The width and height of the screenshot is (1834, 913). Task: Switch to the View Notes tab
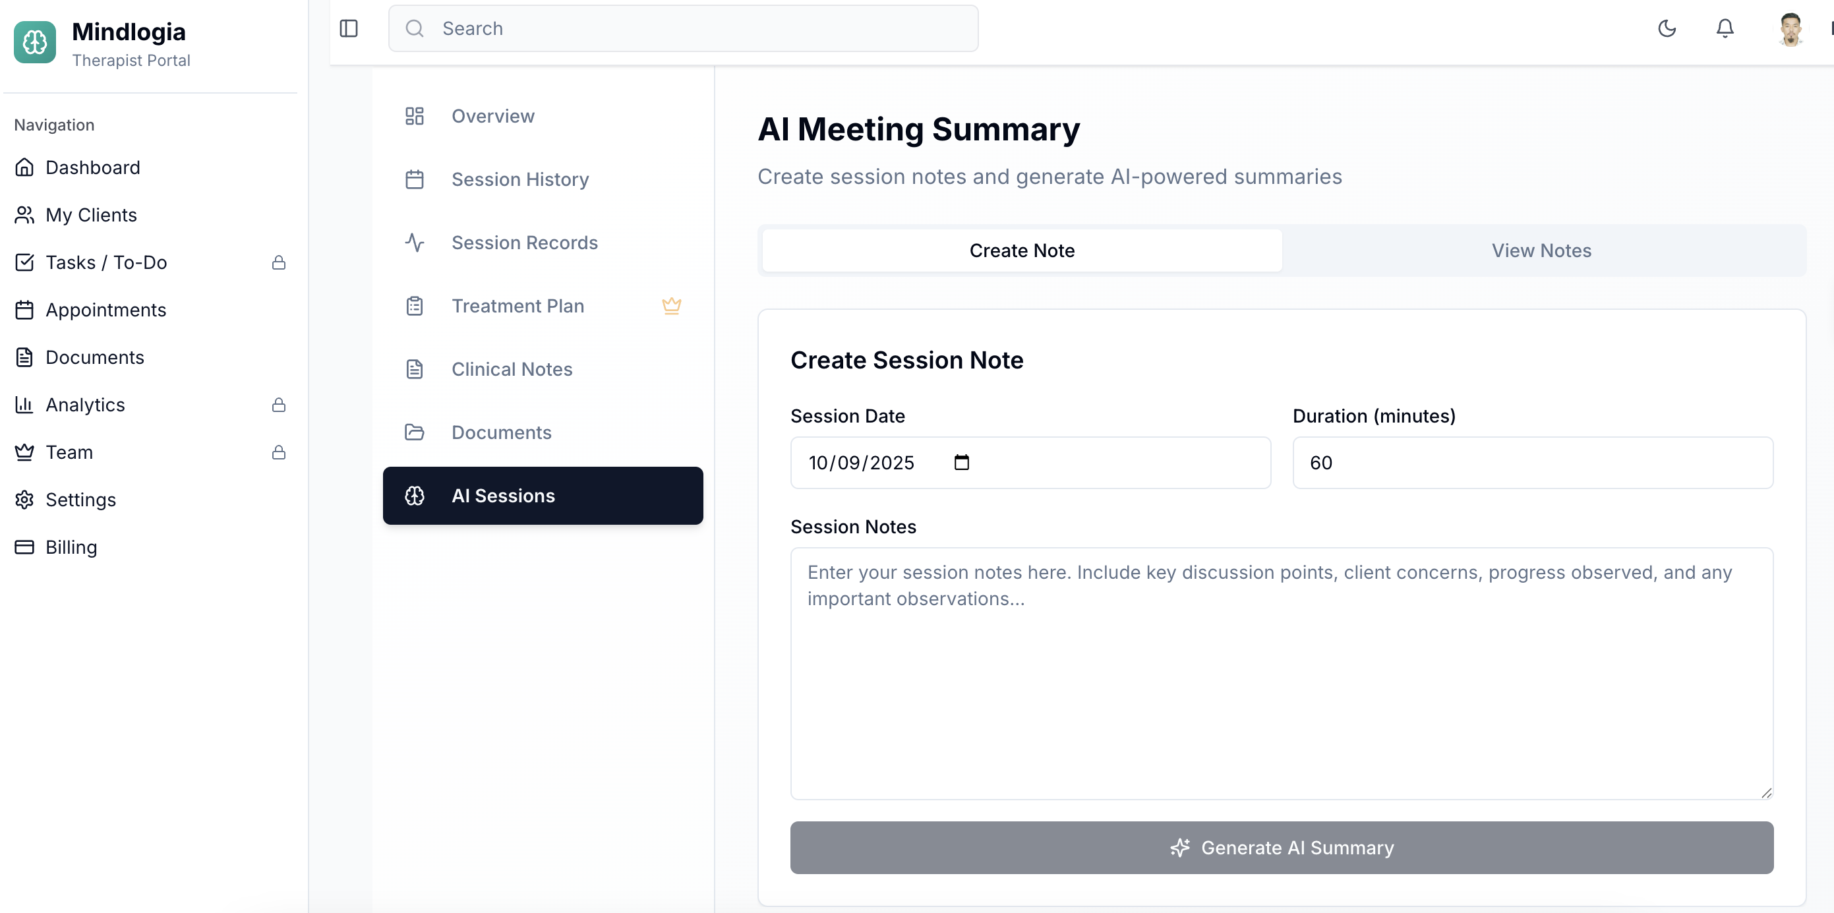click(1541, 250)
